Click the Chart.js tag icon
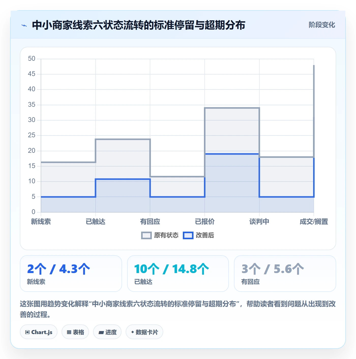 click(x=27, y=332)
